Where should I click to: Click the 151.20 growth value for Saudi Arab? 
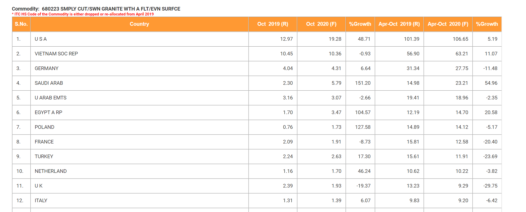coord(363,83)
